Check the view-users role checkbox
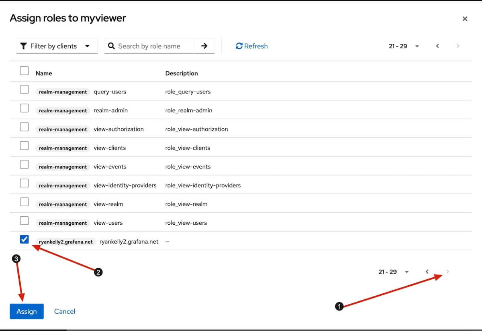Viewport: 482px width, 331px height. (x=25, y=221)
